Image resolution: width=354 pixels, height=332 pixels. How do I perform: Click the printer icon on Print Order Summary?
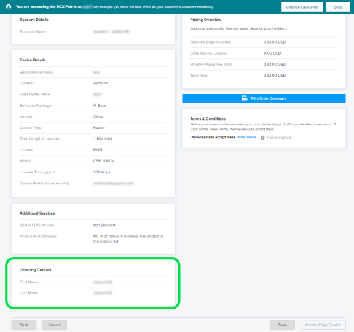(x=244, y=98)
